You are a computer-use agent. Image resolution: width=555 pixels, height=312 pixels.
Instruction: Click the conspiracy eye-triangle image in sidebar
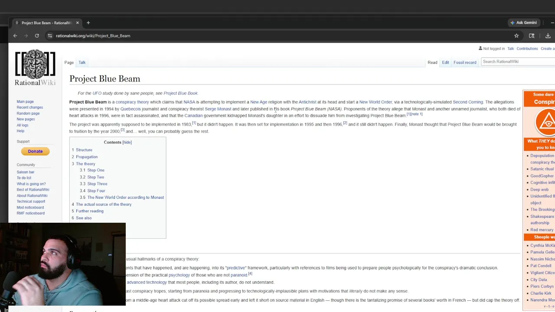pos(545,122)
